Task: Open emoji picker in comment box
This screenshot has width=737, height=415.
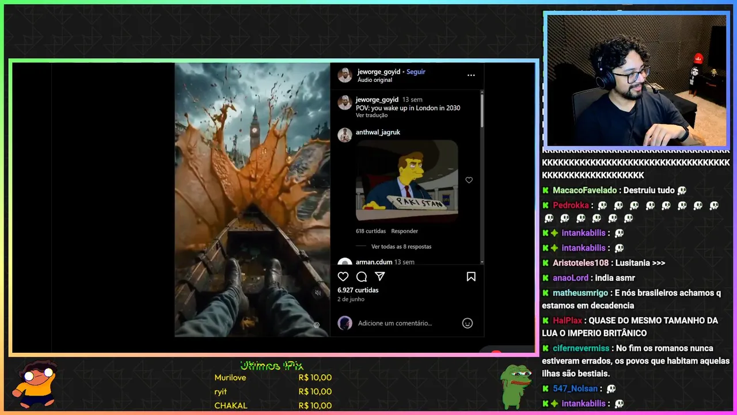Action: coord(468,323)
